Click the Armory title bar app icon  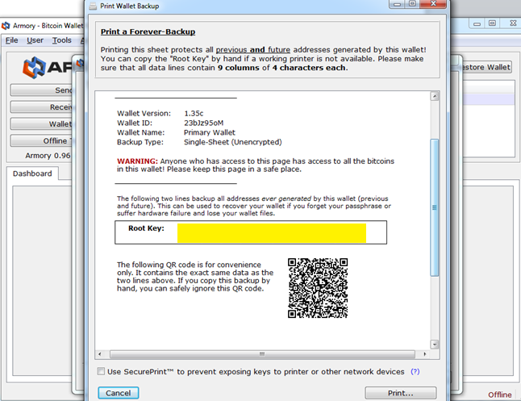(x=6, y=26)
